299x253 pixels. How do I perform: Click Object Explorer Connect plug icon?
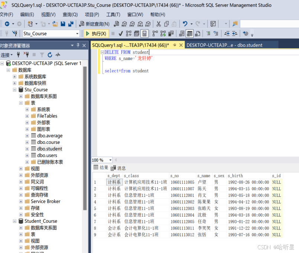pyautogui.click(x=18, y=55)
